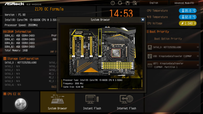Click the 'Boot Option Priority' label
203x114 pixels.
(x=168, y=39)
